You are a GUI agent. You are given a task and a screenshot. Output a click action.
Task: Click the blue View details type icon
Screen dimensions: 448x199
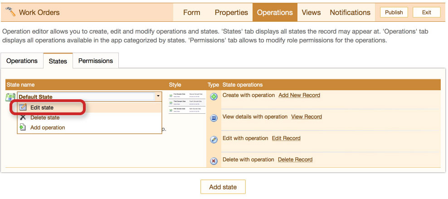(214, 118)
